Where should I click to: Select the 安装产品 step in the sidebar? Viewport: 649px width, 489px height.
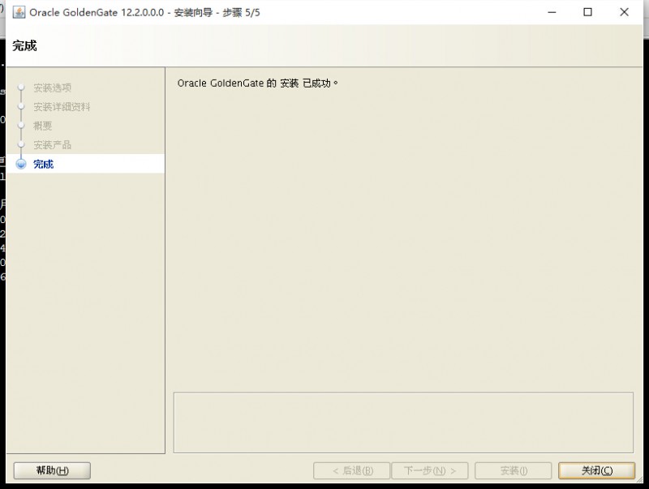click(53, 145)
